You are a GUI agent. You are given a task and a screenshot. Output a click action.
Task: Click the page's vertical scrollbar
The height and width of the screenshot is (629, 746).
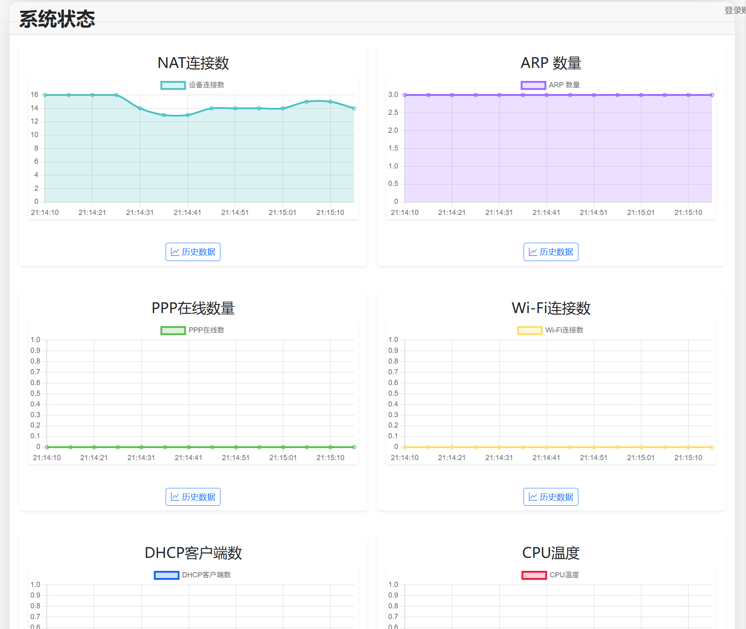click(740, 278)
